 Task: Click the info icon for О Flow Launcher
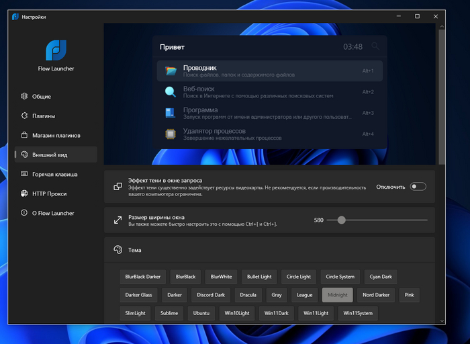pos(24,213)
